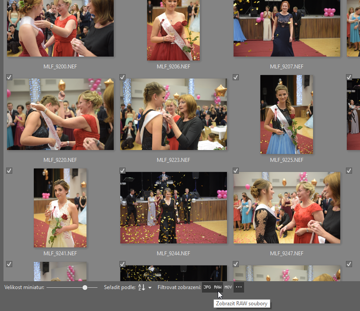The height and width of the screenshot is (311, 360).
Task: Select the MLF_9207.NEF photo thumbnail
Action: click(287, 28)
